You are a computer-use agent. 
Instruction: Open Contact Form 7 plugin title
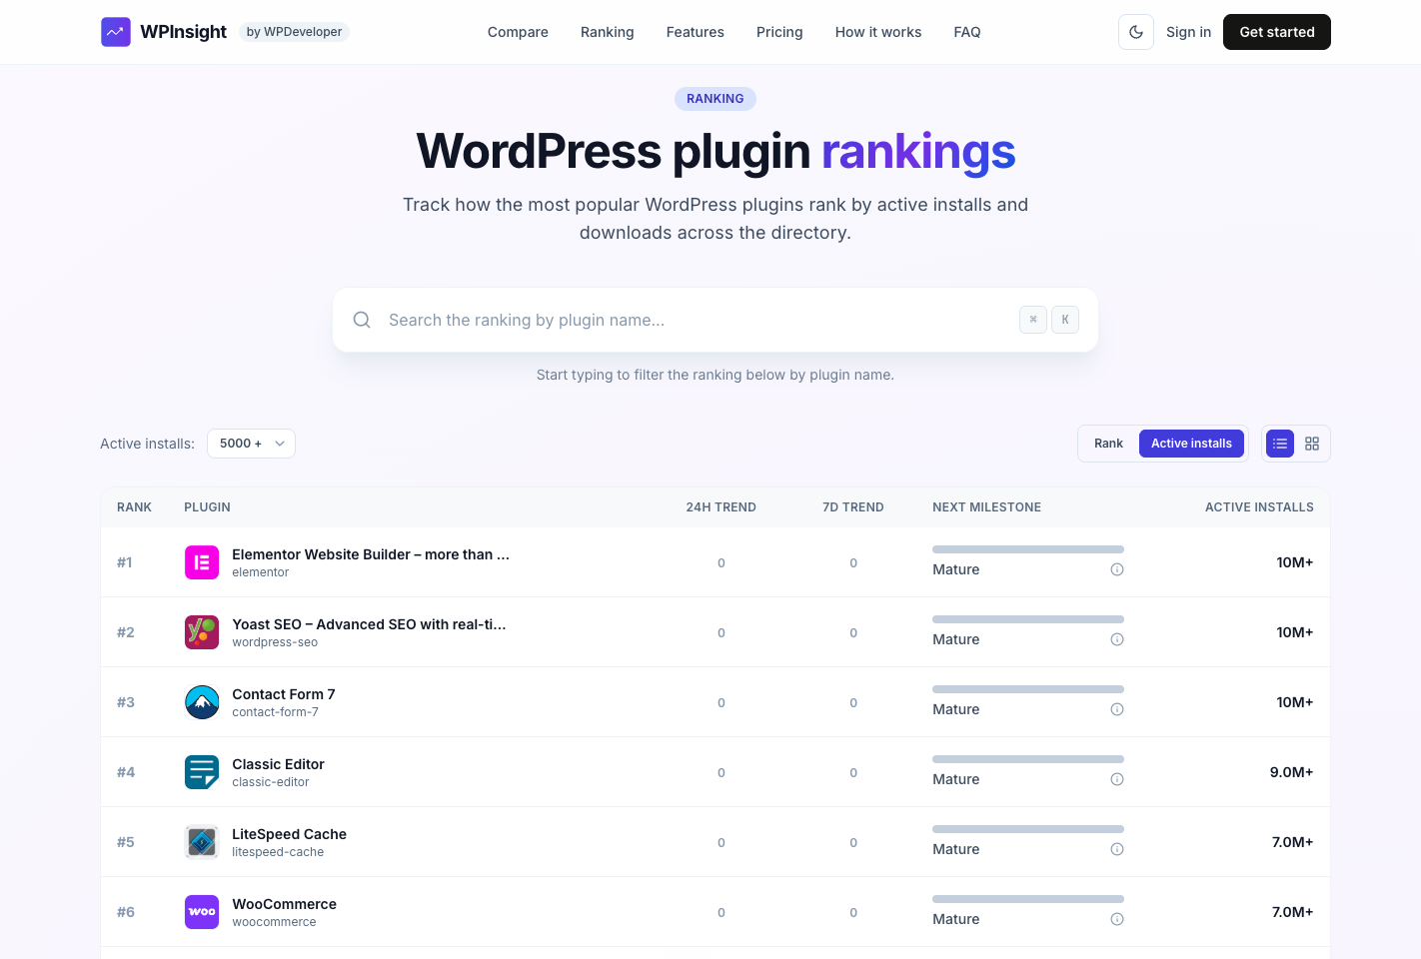click(x=284, y=694)
